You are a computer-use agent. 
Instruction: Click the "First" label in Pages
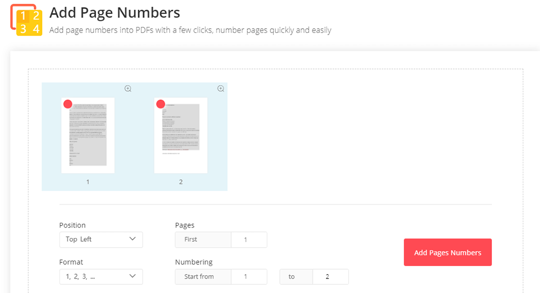(x=191, y=240)
